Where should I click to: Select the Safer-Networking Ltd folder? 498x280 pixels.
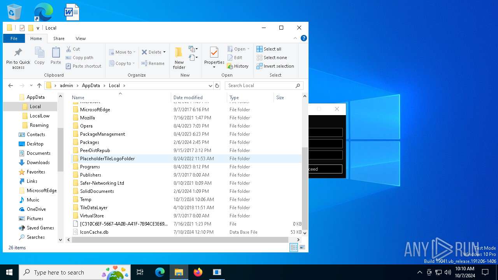(x=186, y=183)
